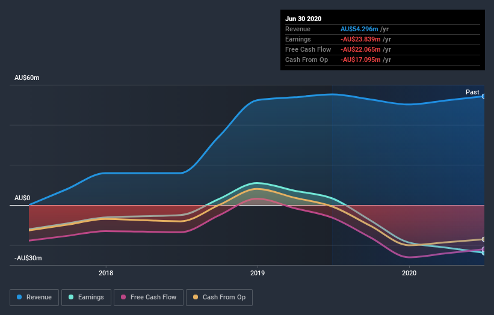Click the AU$60m y-axis label
The height and width of the screenshot is (315, 494).
pyautogui.click(x=27, y=78)
